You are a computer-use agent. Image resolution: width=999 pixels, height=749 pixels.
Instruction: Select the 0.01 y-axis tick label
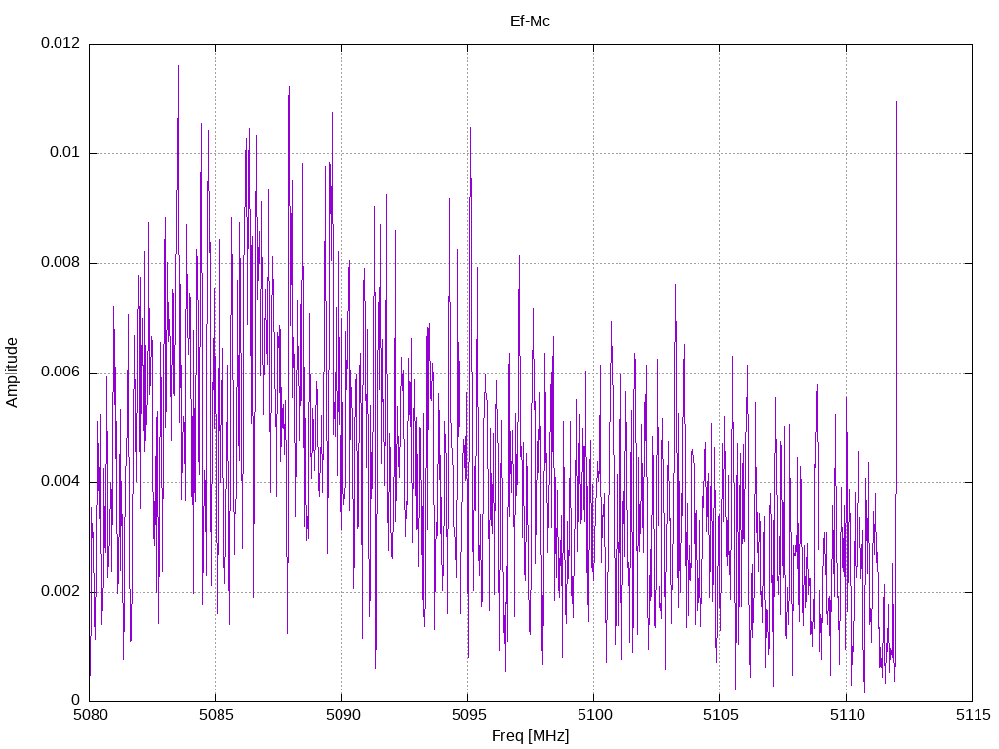(x=65, y=152)
